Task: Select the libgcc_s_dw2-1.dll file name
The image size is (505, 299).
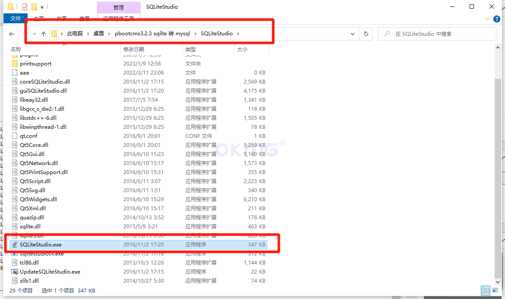Action: (x=42, y=109)
